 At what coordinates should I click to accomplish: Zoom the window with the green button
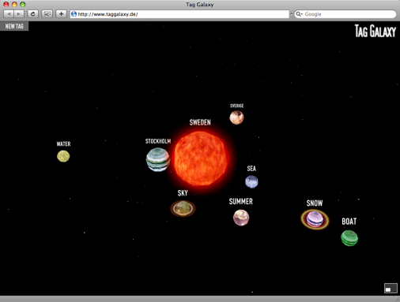point(23,4)
